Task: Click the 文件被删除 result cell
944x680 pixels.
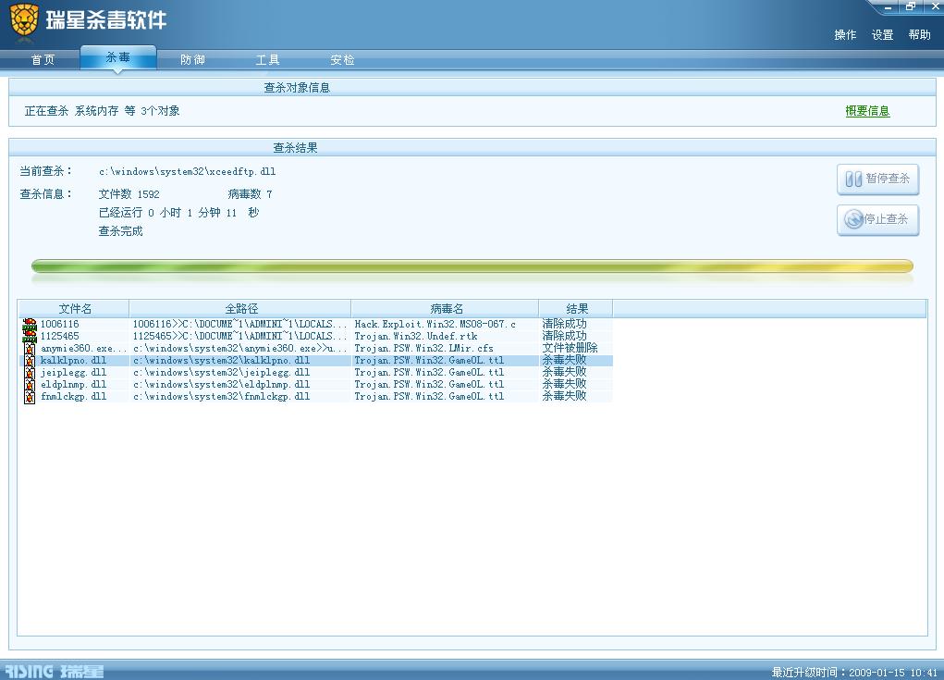Action: [x=570, y=348]
